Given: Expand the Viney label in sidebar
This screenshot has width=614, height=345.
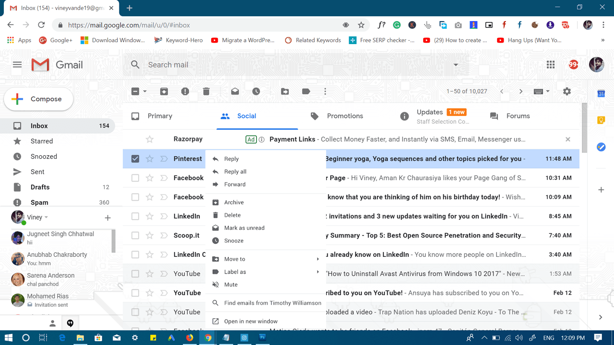Looking at the screenshot, I should [47, 218].
